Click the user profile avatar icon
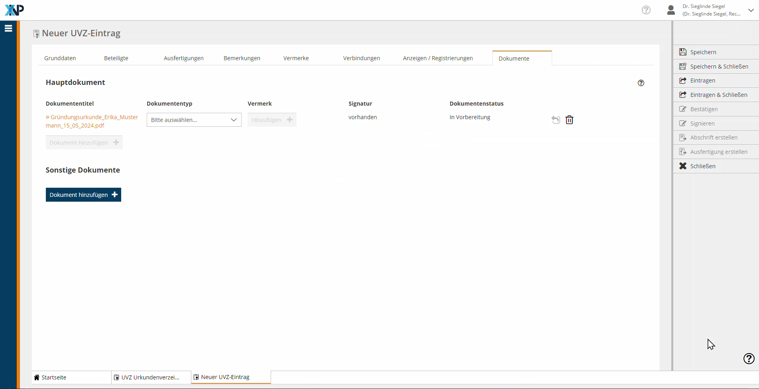Screen dimensions: 759x389 (x=671, y=10)
